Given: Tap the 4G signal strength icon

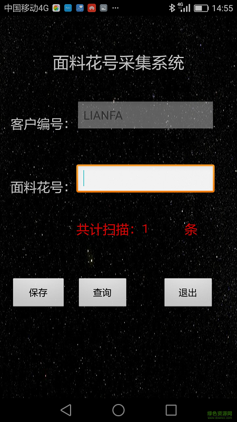Looking at the screenshot, I should pos(185,8).
